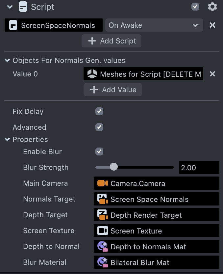The height and width of the screenshot is (274, 223).
Task: Toggle the Advanced checkbox
Action: tap(99, 127)
